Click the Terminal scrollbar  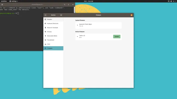[74, 10]
